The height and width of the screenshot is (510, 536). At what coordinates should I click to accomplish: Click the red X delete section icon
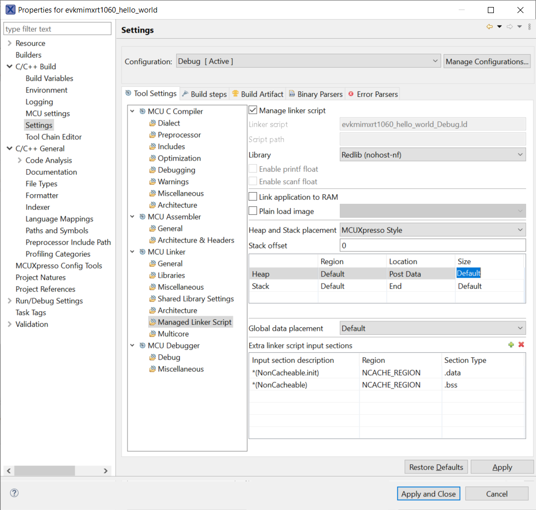(521, 344)
